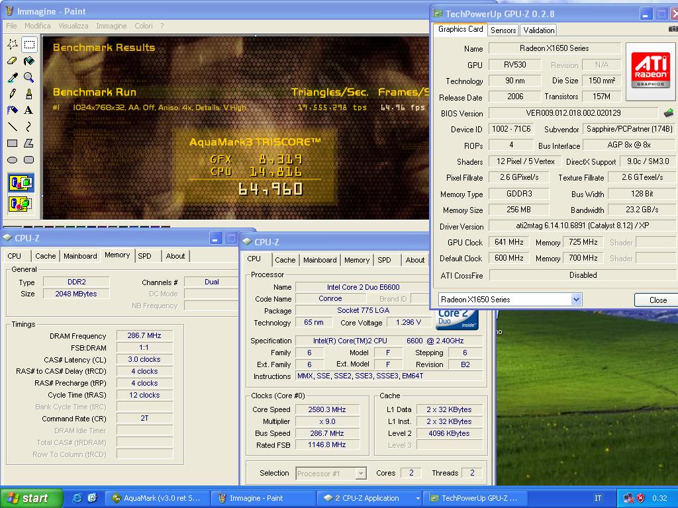678x508 pixels.
Task: Click the Windows start button
Action: coord(31,498)
